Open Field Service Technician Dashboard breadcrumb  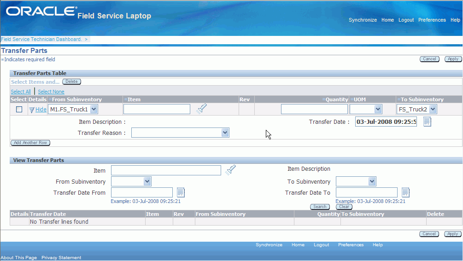(41, 39)
